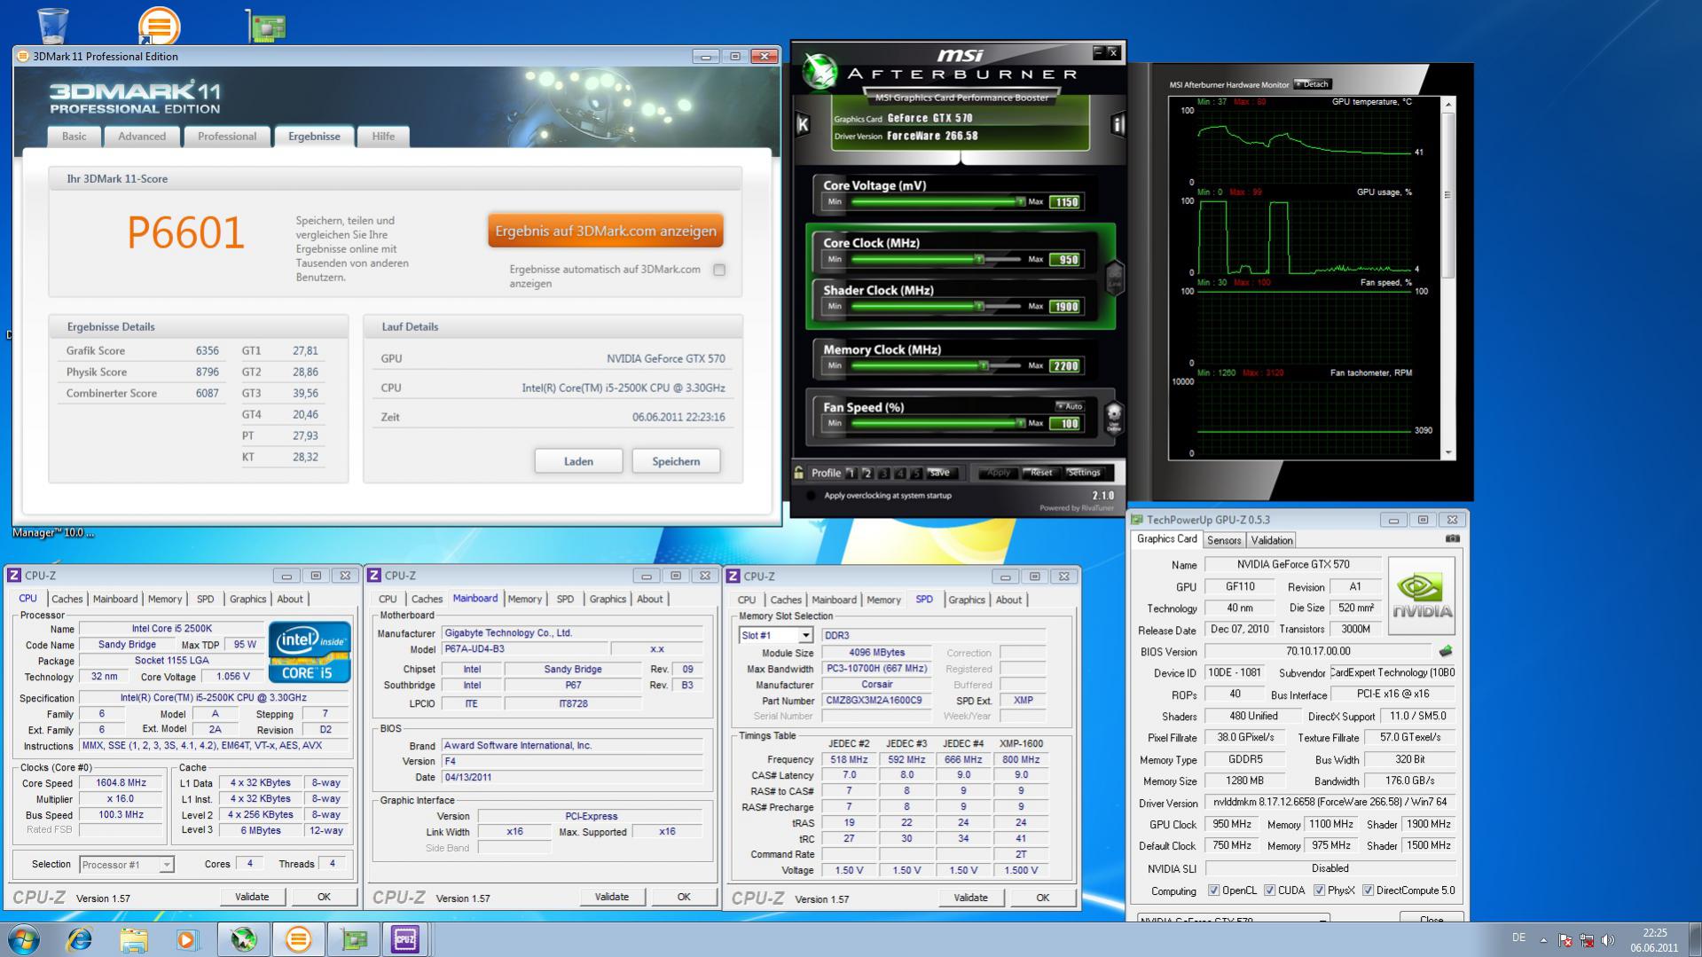Screen dimensions: 1702x957
Task: Uncheck the CUDA checkbox in GPU-Z
Action: click(1269, 890)
